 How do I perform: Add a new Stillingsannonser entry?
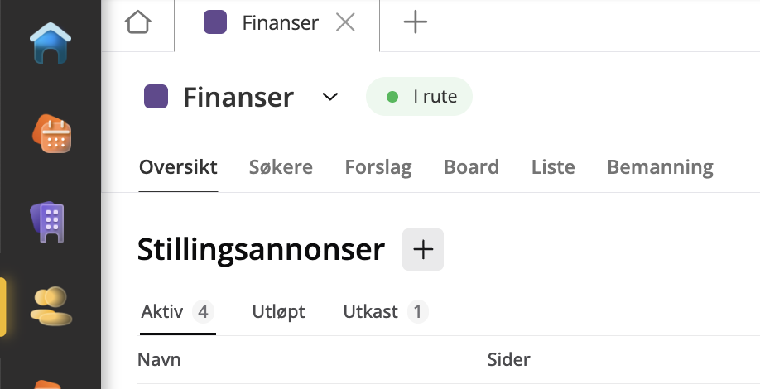click(423, 249)
